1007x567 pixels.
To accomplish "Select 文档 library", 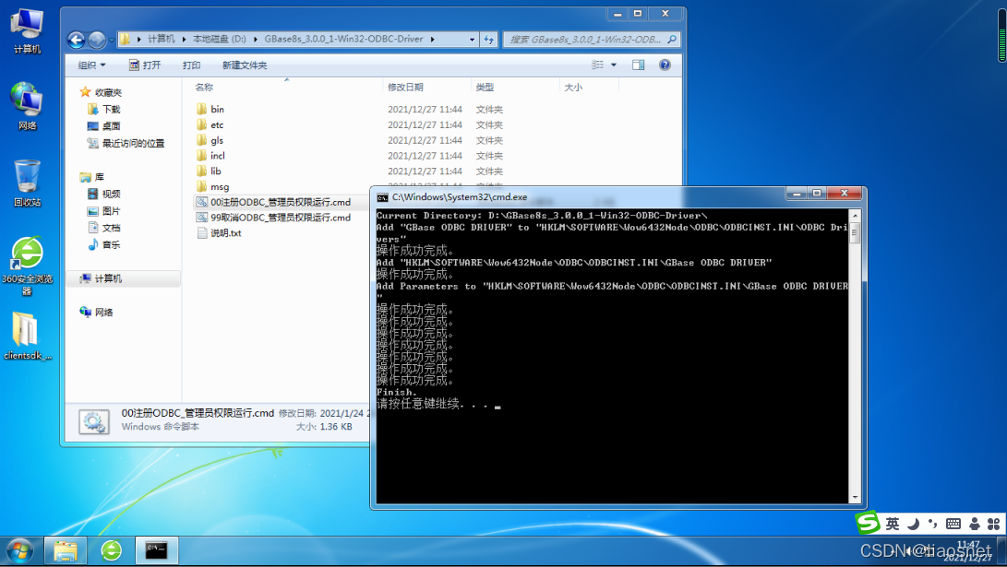I will tap(104, 228).
